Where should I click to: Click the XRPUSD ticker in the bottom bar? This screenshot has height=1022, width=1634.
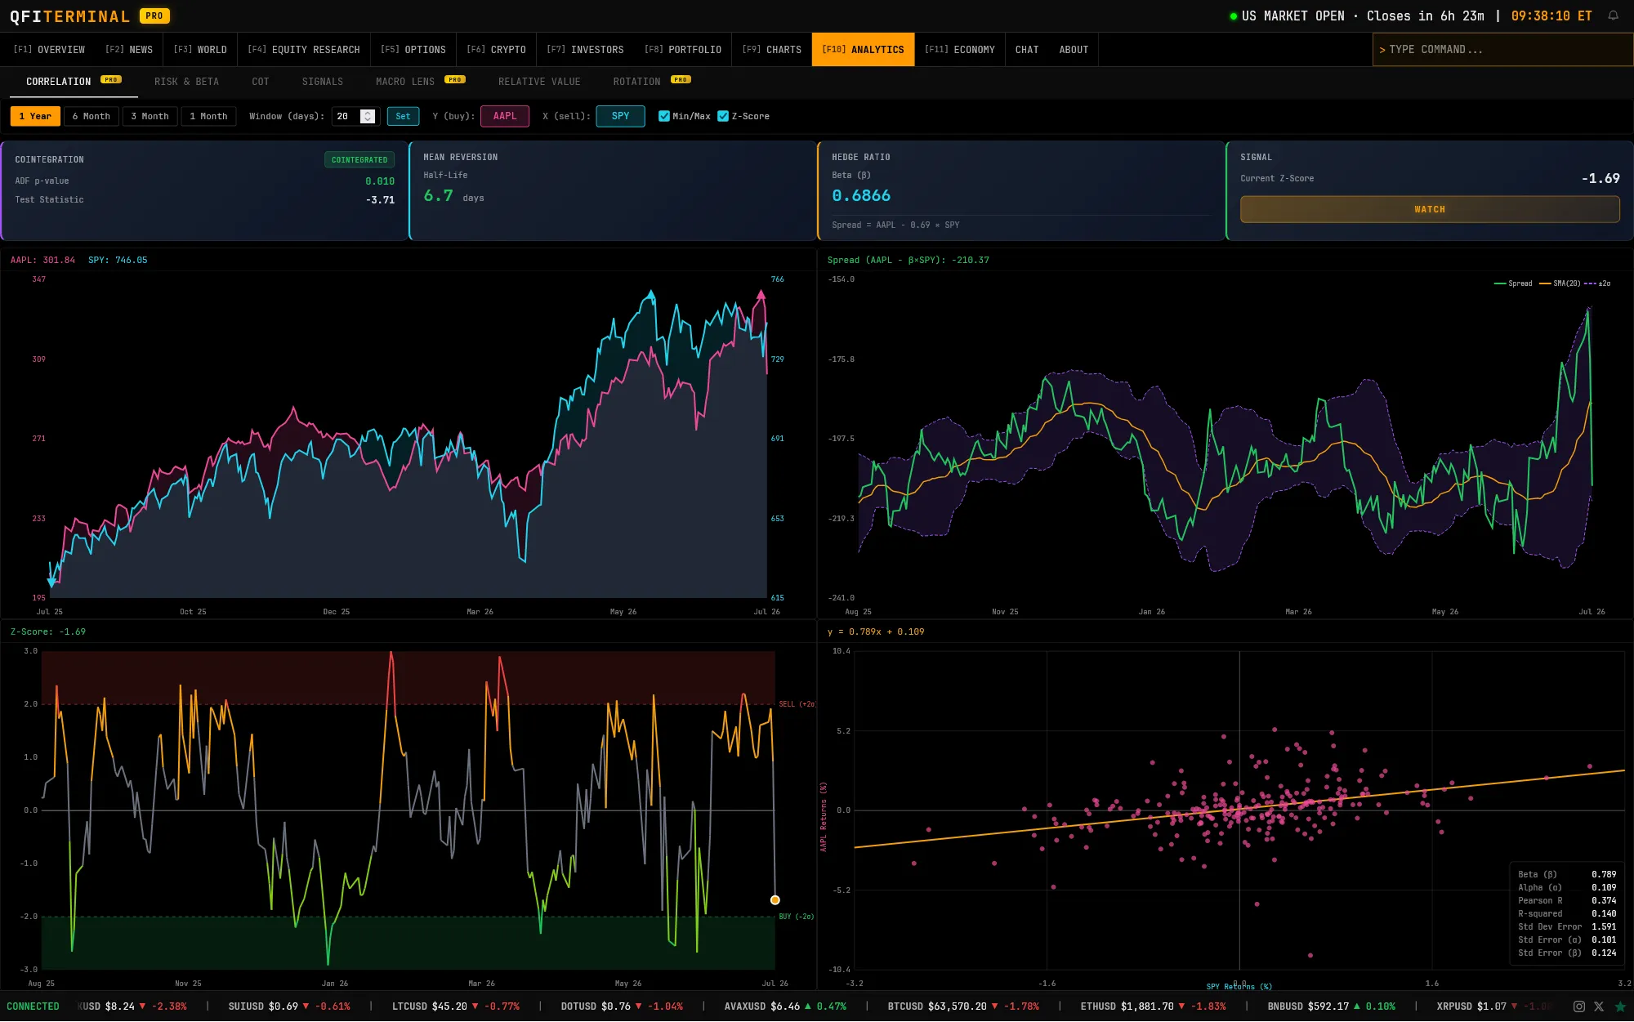pos(1495,1006)
